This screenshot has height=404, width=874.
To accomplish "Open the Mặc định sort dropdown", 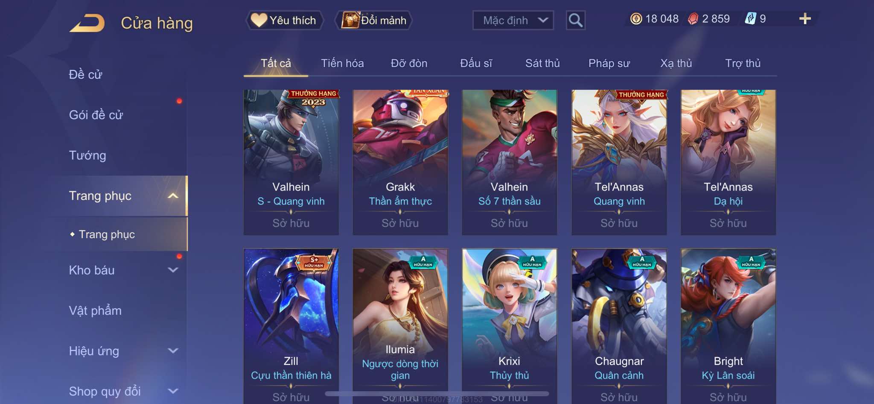I will coord(513,20).
